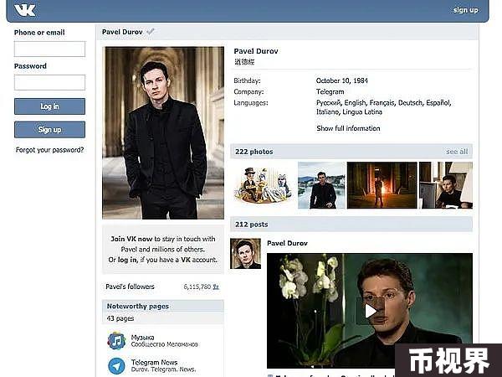502x377 pixels.
Task: Open the large profile photo of Pavel Durov
Action: tap(163, 133)
